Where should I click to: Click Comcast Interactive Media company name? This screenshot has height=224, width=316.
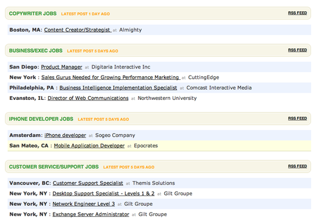[219, 88]
